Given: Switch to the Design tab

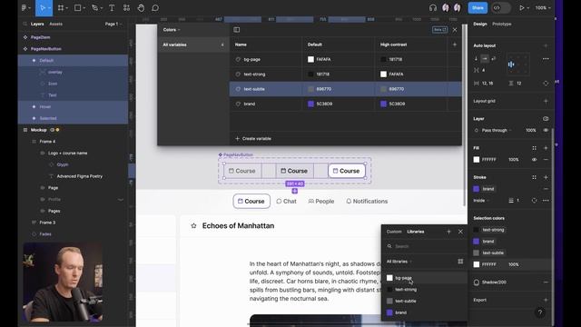Looking at the screenshot, I should click(x=480, y=25).
